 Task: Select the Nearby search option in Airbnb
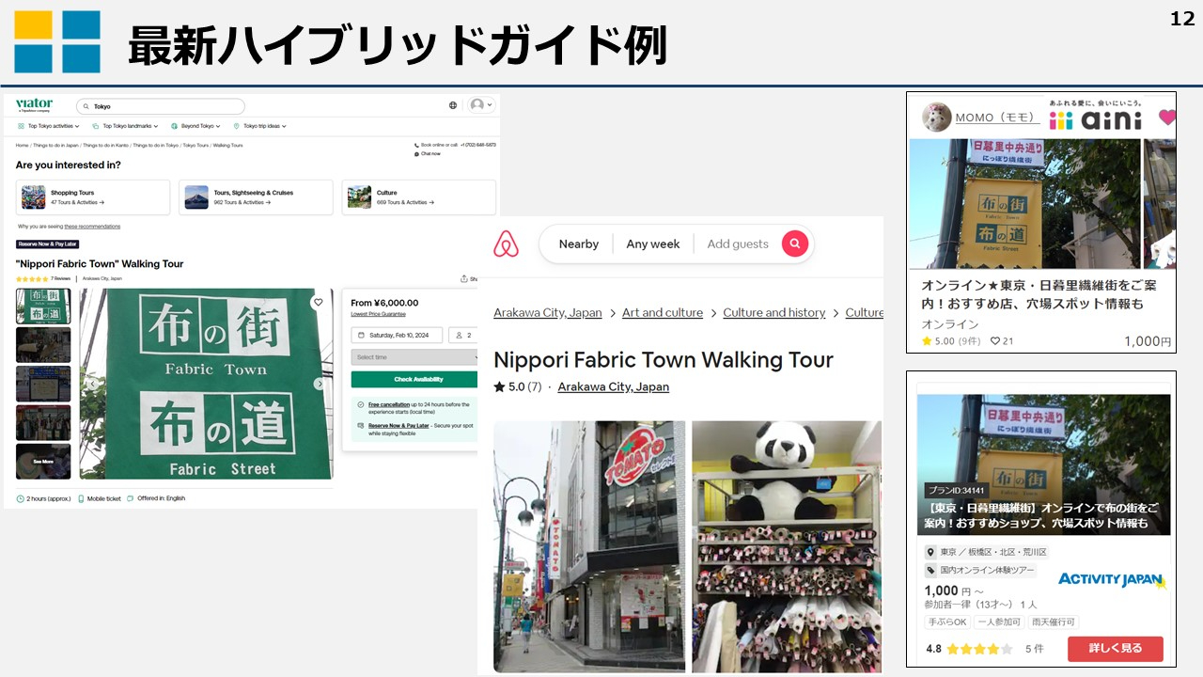pos(579,244)
